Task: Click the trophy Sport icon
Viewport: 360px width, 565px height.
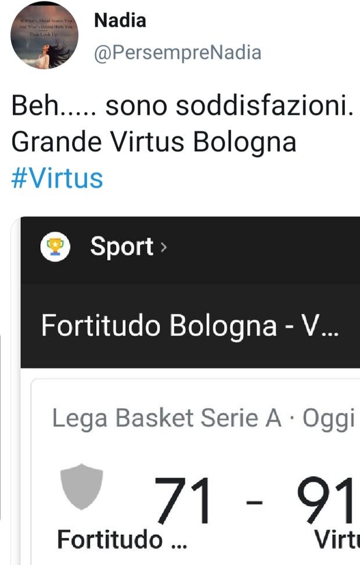Action: coord(55,247)
